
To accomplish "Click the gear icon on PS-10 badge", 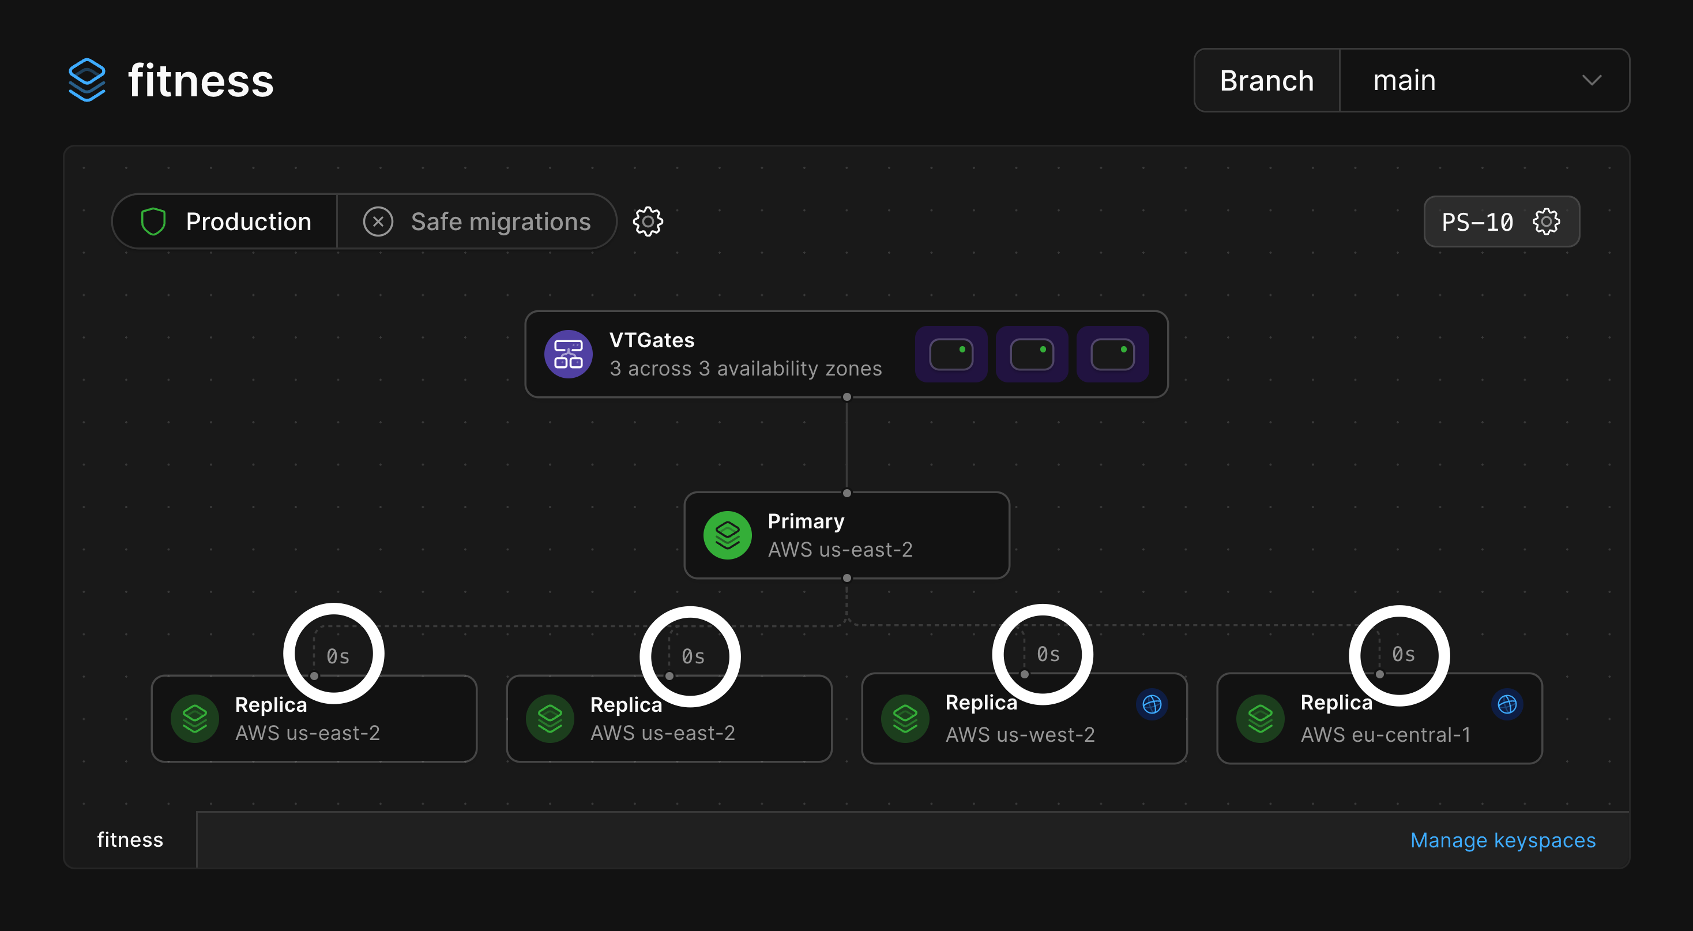I will 1546,222.
